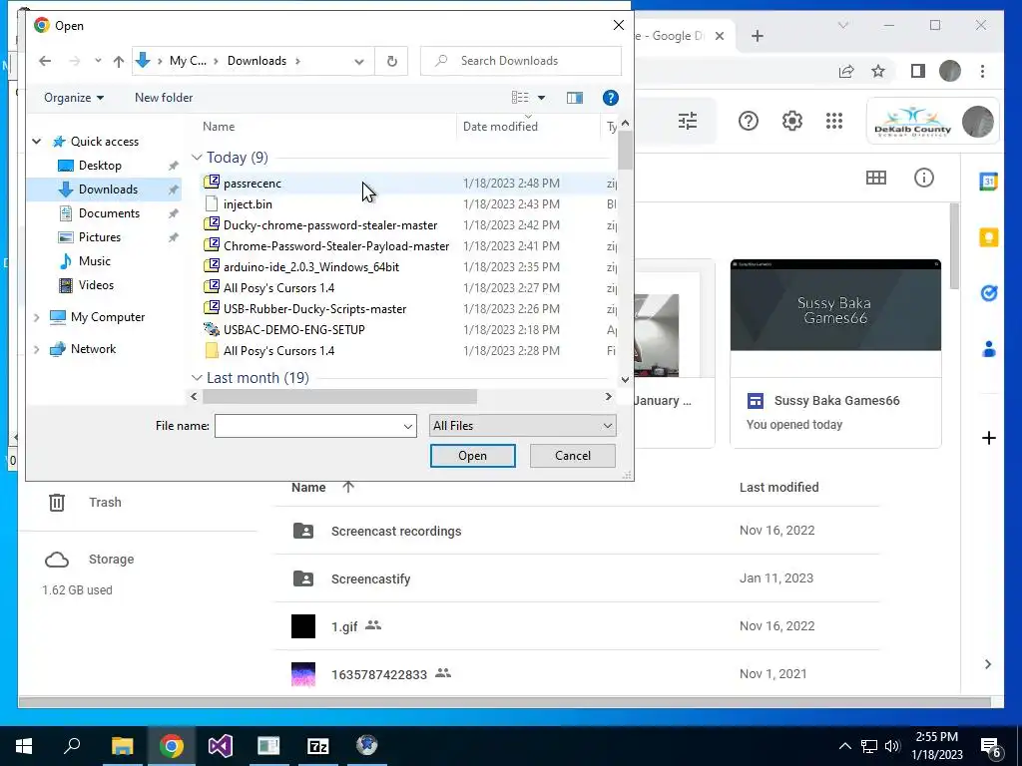
Task: Open recent locations dropdown arrow
Action: 98,61
